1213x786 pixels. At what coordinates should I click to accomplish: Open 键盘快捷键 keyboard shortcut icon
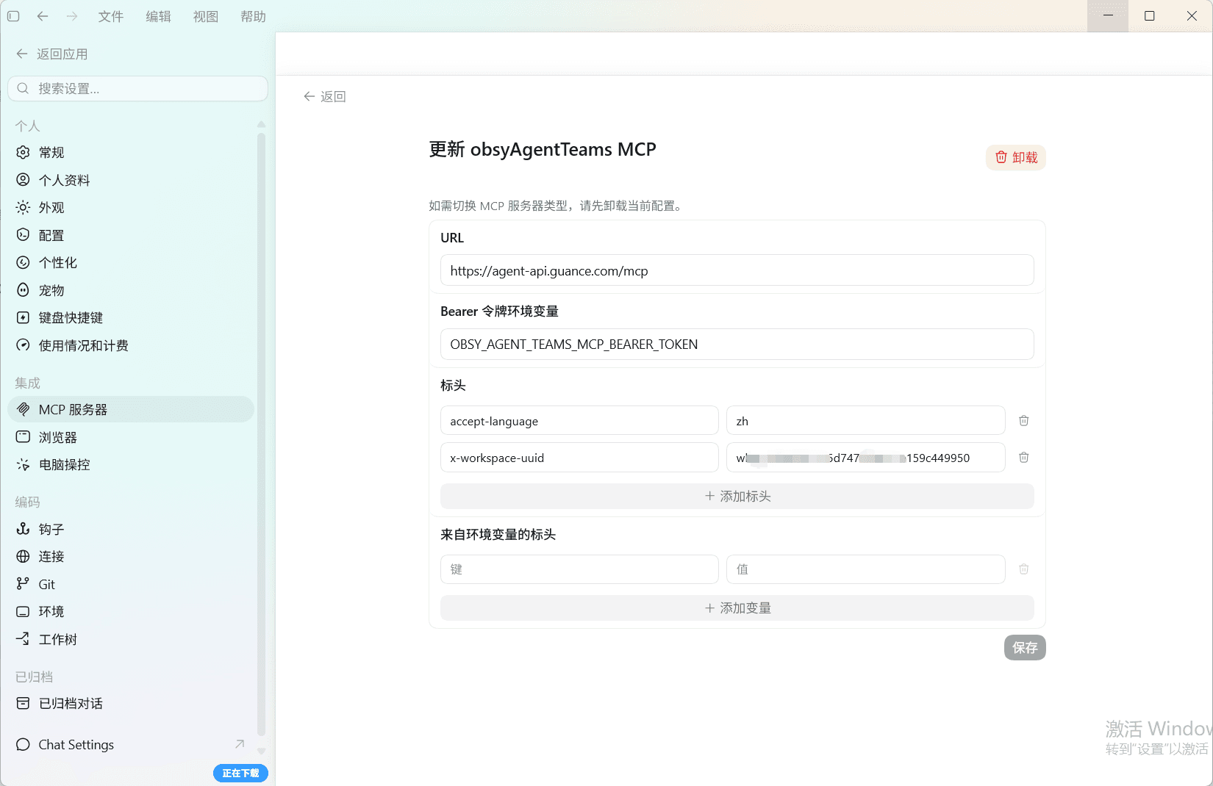[23, 317]
